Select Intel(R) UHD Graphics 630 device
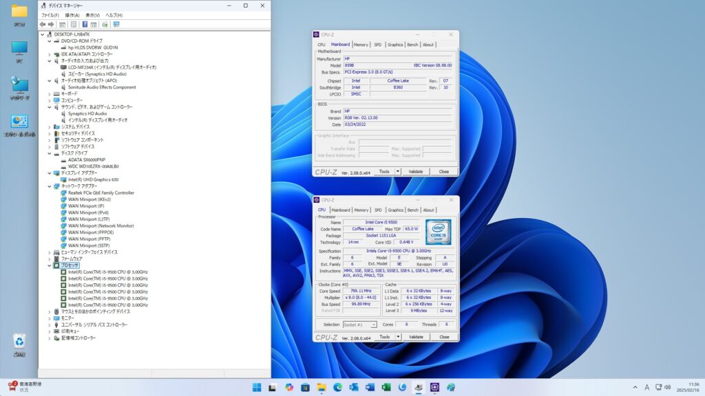This screenshot has height=396, width=705. click(x=93, y=179)
